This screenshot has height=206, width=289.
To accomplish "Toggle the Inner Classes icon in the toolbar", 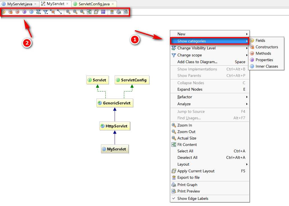I will coord(31,12).
